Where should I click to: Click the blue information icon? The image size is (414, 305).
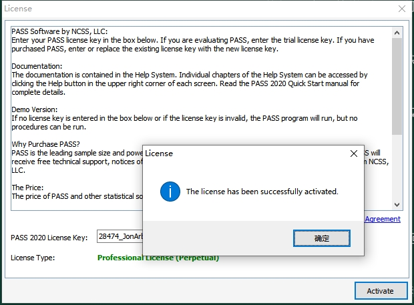pos(170,192)
